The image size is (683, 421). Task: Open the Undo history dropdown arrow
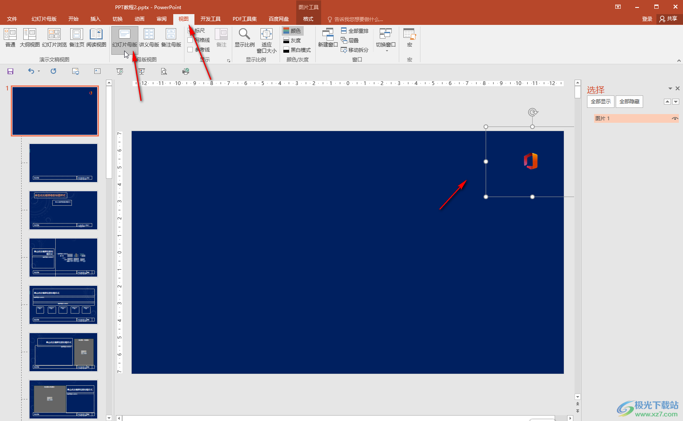[39, 71]
